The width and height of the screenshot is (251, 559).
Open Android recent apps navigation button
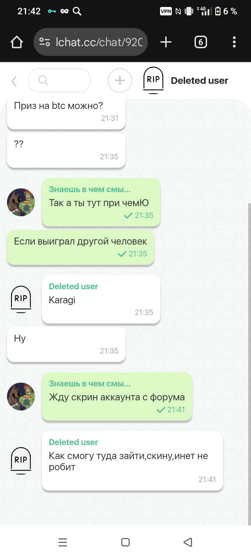[x=63, y=542]
